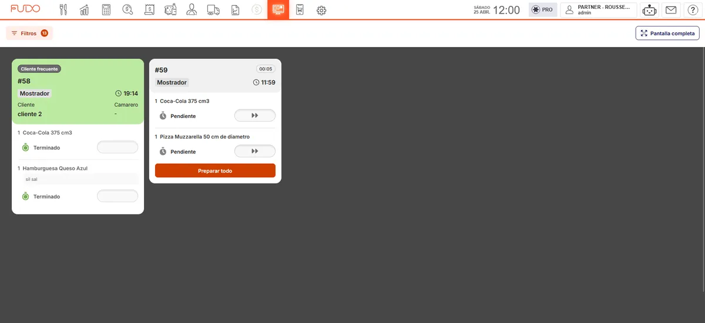
Task: Open the mail envelope icon
Action: point(671,10)
